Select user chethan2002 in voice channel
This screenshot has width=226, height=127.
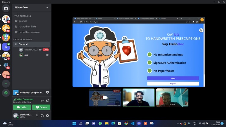point(31,50)
